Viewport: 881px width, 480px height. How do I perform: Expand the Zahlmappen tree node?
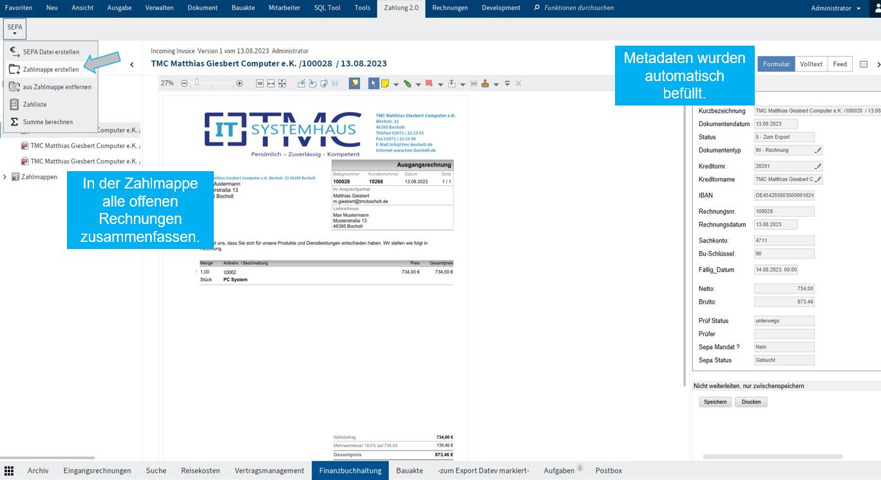coord(5,177)
